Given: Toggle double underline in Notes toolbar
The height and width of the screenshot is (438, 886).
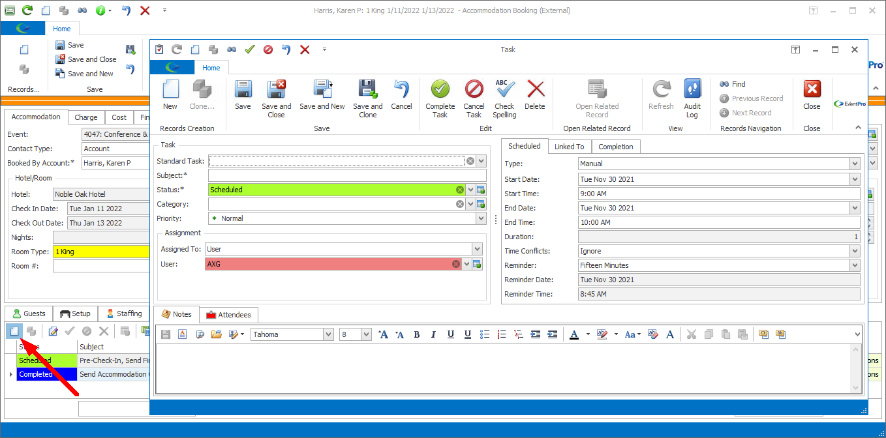Looking at the screenshot, I should tap(468, 334).
